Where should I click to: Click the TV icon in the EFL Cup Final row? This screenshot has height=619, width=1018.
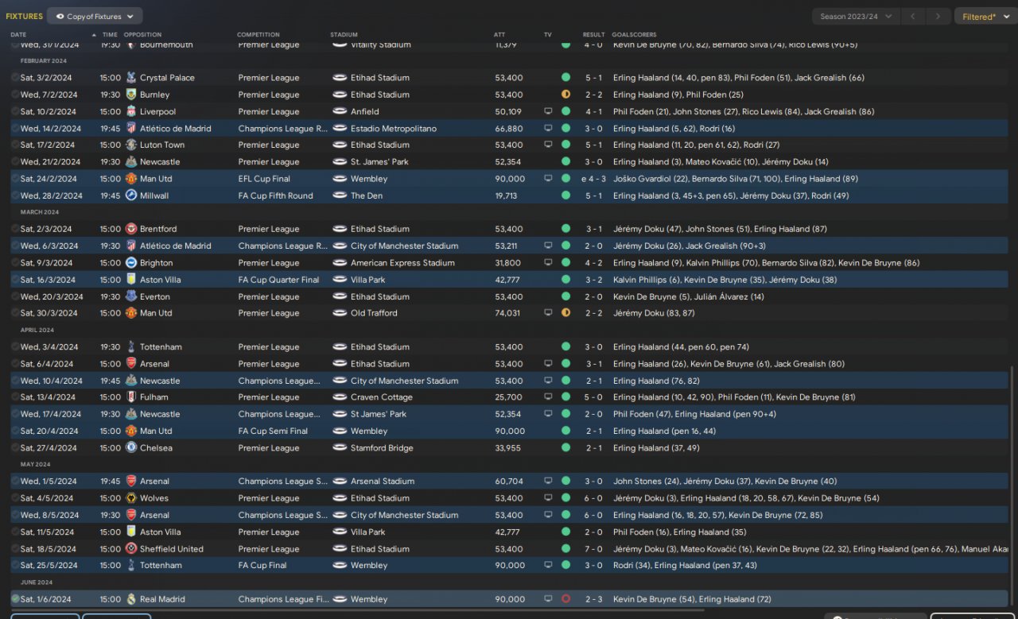pos(548,179)
